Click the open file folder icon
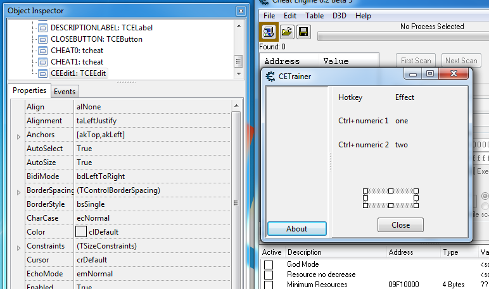Image resolution: width=489 pixels, height=289 pixels. point(287,32)
